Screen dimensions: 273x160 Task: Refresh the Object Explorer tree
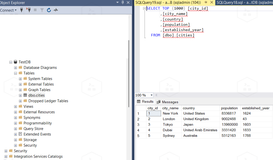point(49,10)
